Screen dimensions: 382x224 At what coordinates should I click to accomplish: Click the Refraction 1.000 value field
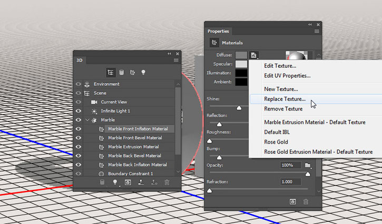pyautogui.click(x=290, y=182)
